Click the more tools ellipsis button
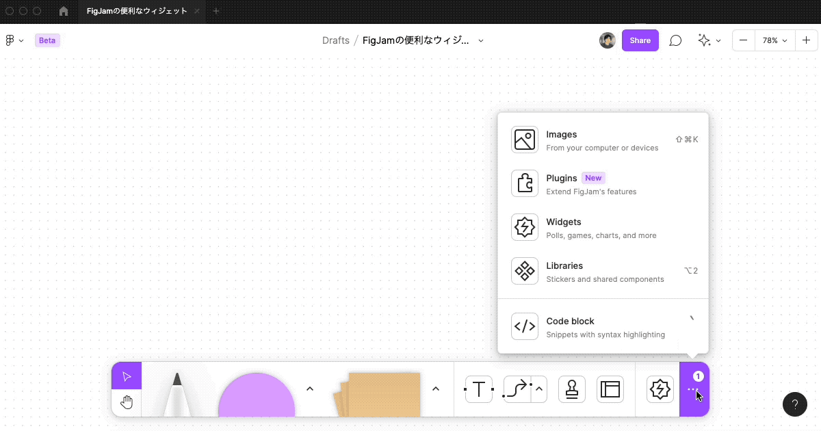The height and width of the screenshot is (431, 821). pyautogui.click(x=694, y=389)
